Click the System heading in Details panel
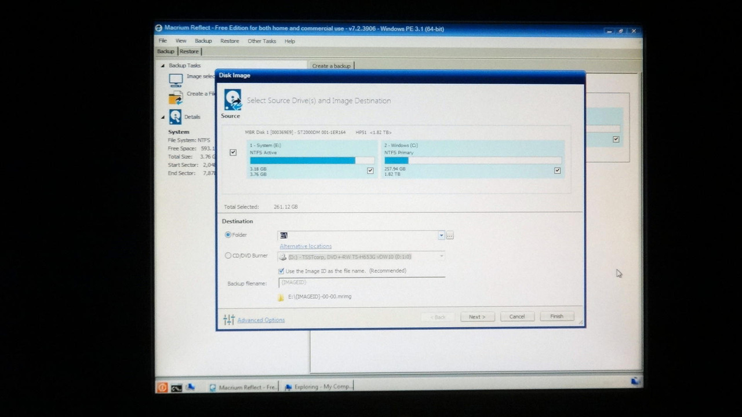 click(179, 132)
